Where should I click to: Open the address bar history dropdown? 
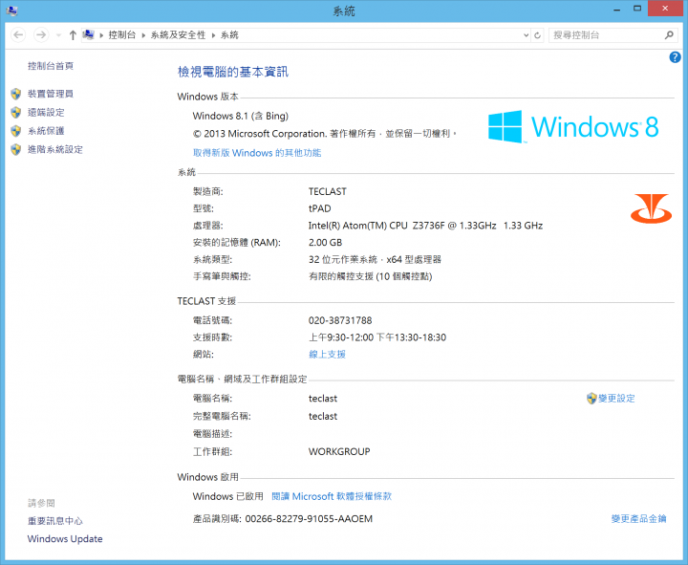pos(527,35)
